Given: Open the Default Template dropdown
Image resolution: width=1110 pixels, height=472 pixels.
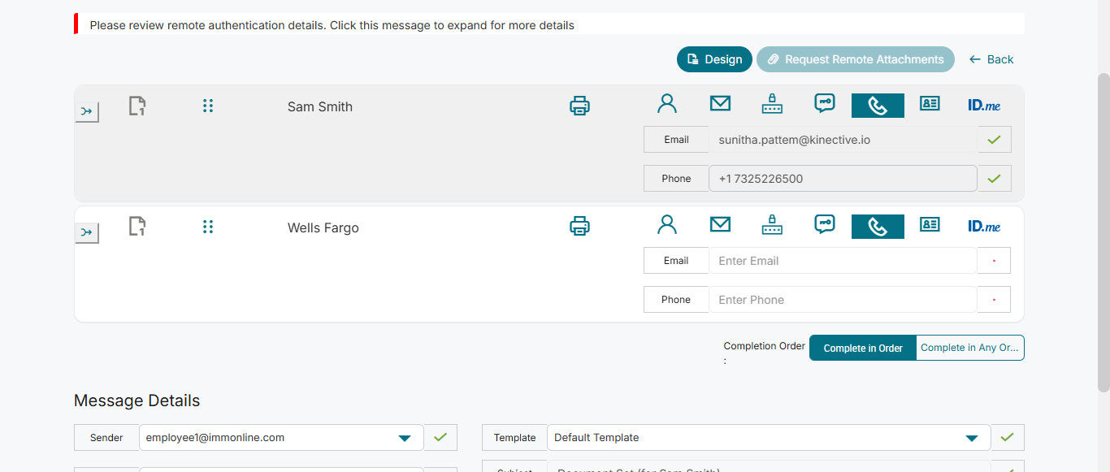Looking at the screenshot, I should 971,438.
